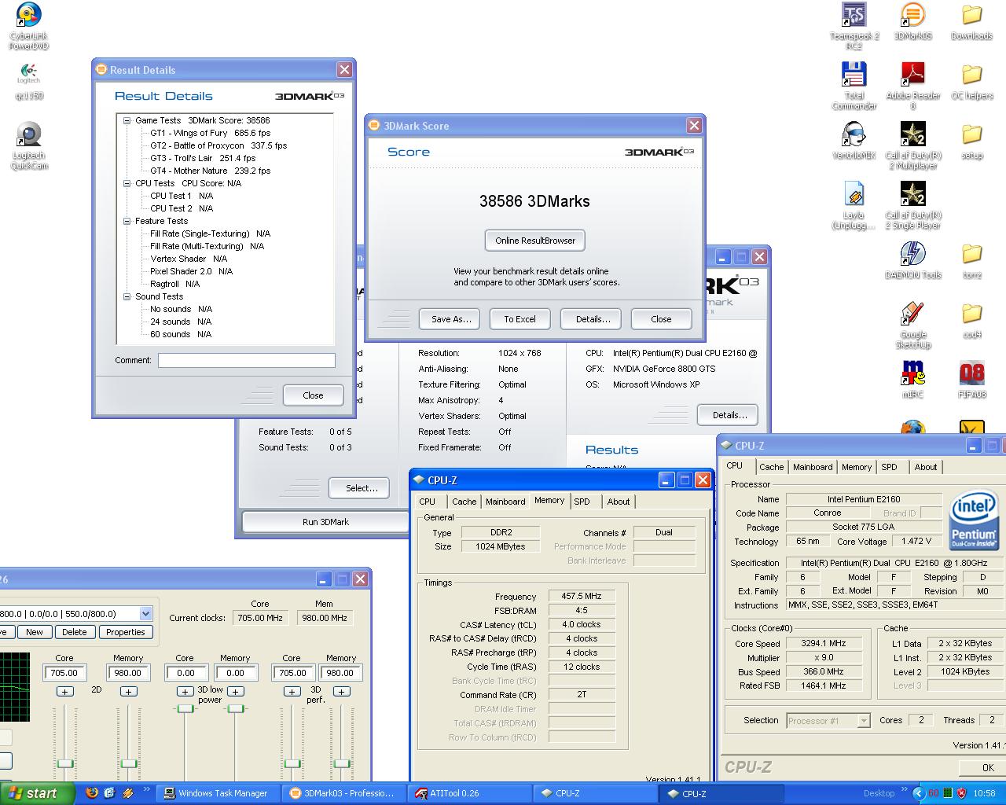1006x805 pixels.
Task: Open Memory tab in processor CPU-Z window
Action: click(857, 467)
